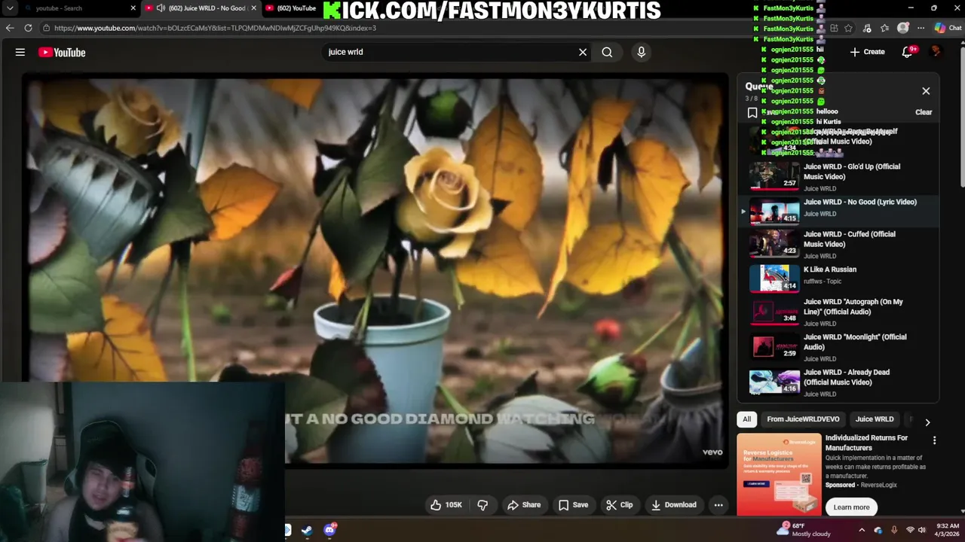
Task: Open 'Individualized Returns For Manufacturers' ad title
Action: click(x=866, y=443)
